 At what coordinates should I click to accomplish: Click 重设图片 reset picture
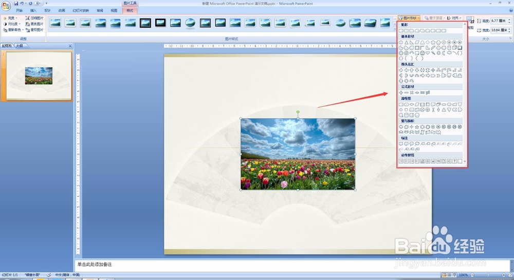[34, 30]
